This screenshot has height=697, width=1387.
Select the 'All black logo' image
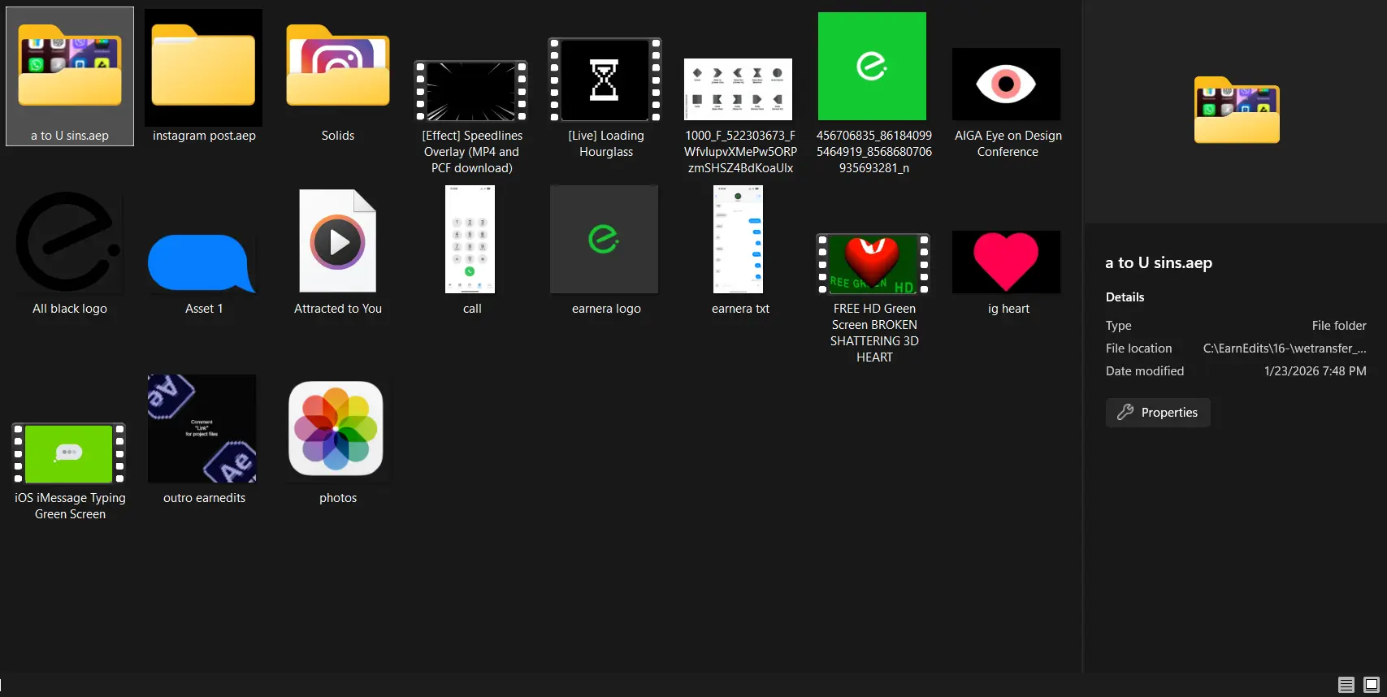(70, 244)
